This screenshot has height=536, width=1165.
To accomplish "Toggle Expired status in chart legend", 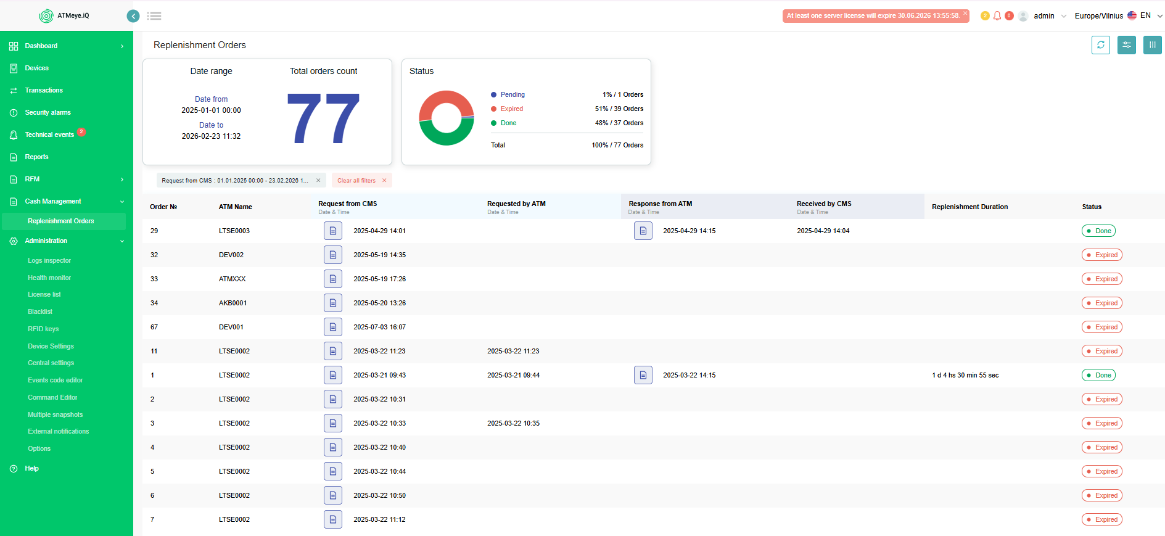I will pos(511,109).
